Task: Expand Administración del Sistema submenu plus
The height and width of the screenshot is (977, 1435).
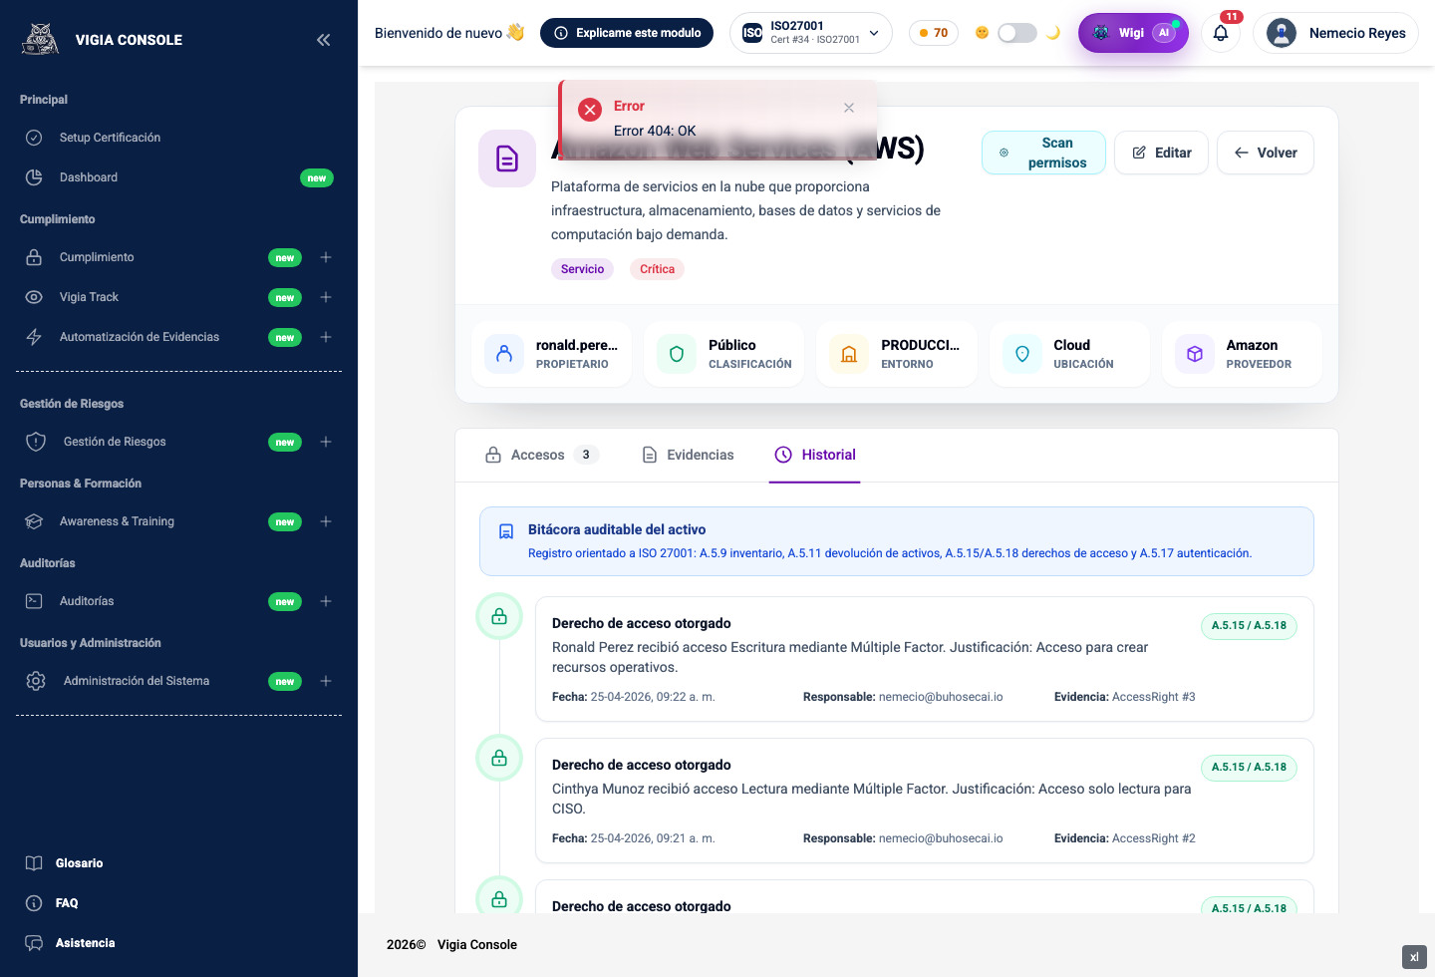Action: pyautogui.click(x=326, y=681)
